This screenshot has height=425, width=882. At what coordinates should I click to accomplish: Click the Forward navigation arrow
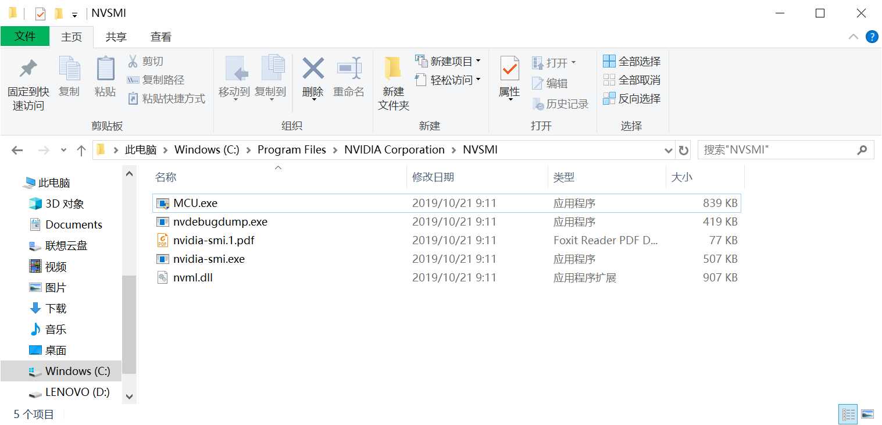pos(44,150)
